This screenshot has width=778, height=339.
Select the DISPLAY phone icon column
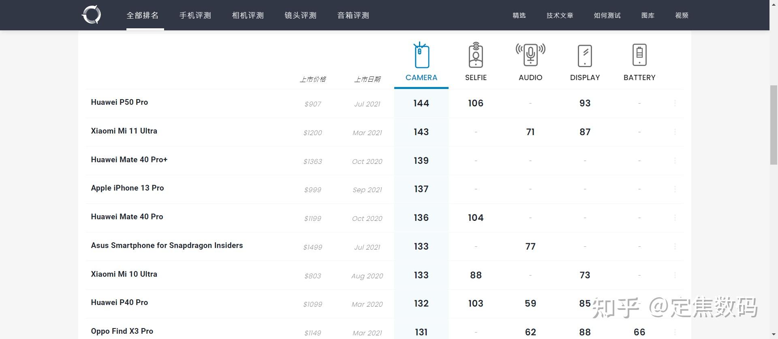pos(585,55)
